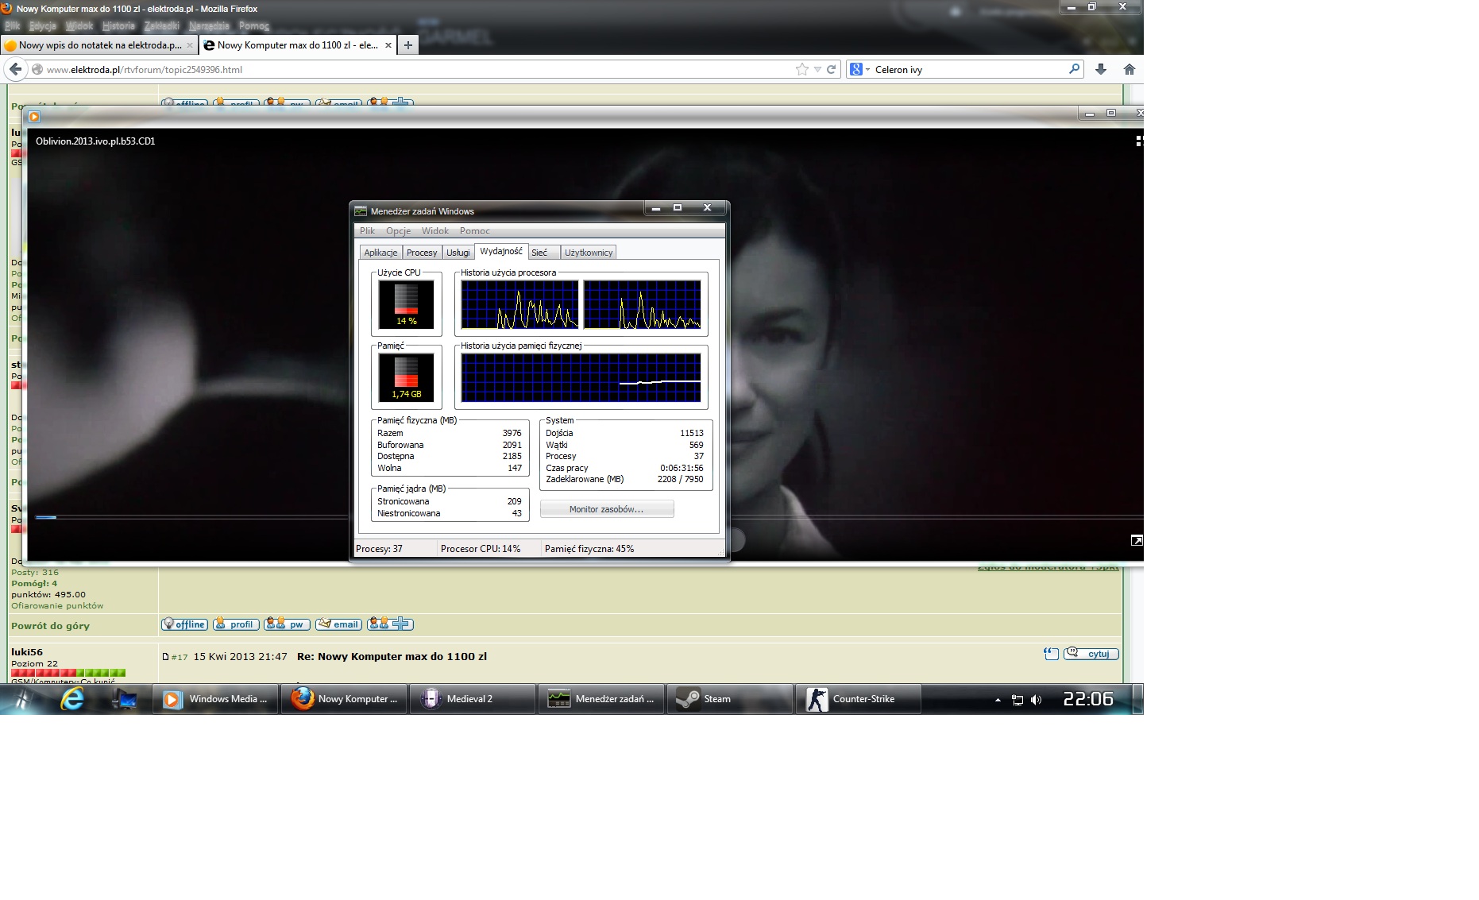1479x900 pixels.
Task: Click the Pamięć meter showing 1,74 GB
Action: pos(407,377)
